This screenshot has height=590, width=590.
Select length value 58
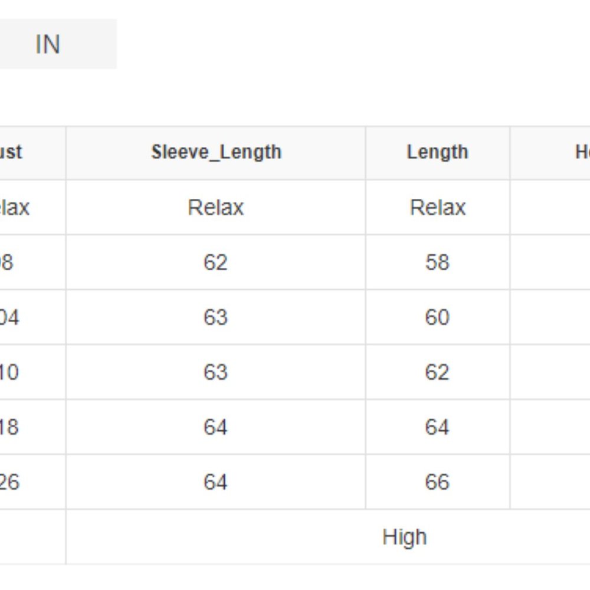point(438,263)
